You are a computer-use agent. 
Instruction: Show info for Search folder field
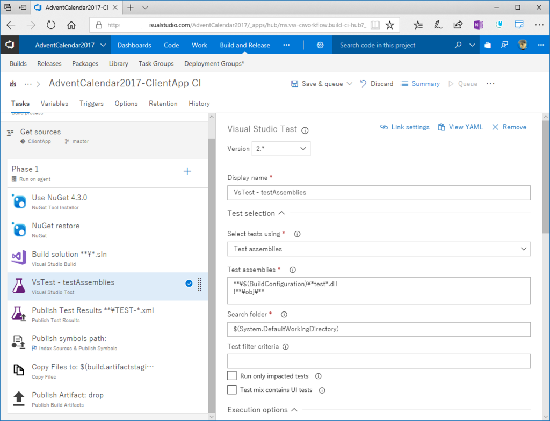pyautogui.click(x=284, y=315)
